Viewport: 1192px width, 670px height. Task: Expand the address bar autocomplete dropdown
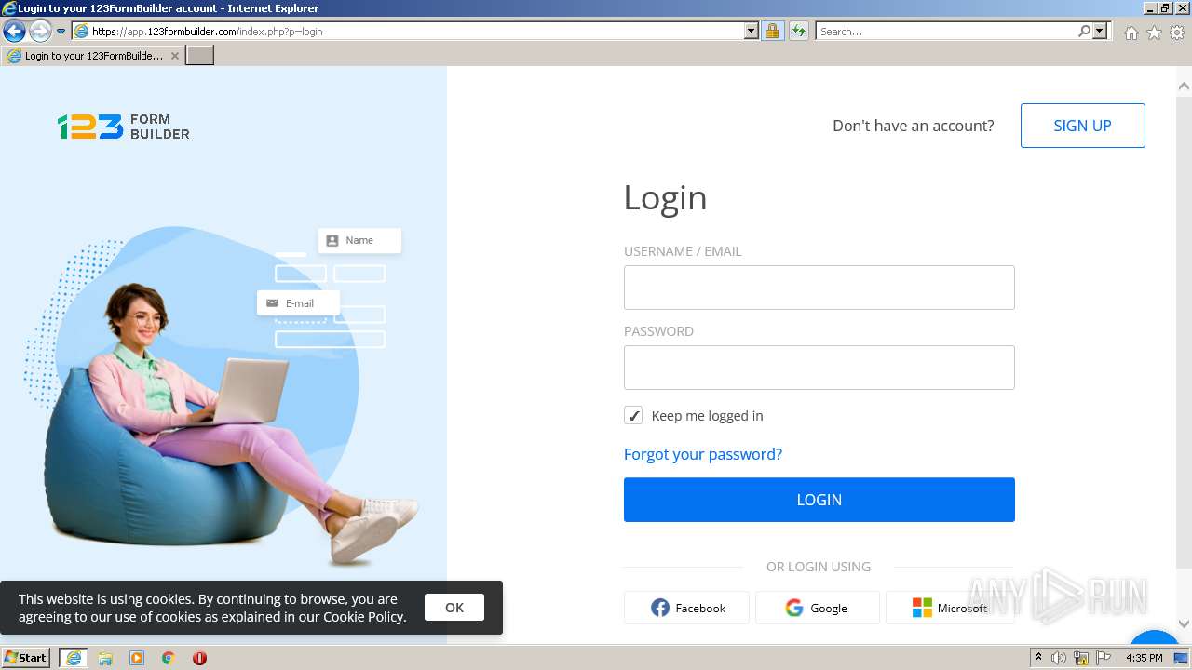(752, 32)
